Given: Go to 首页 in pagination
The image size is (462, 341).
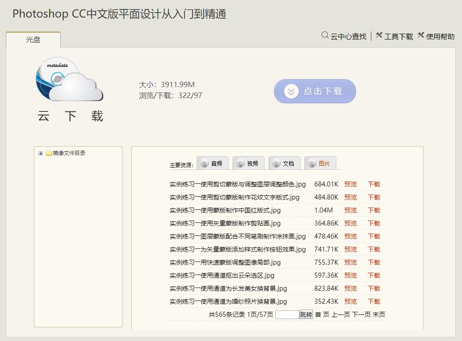Looking at the screenshot, I should tap(322, 314).
